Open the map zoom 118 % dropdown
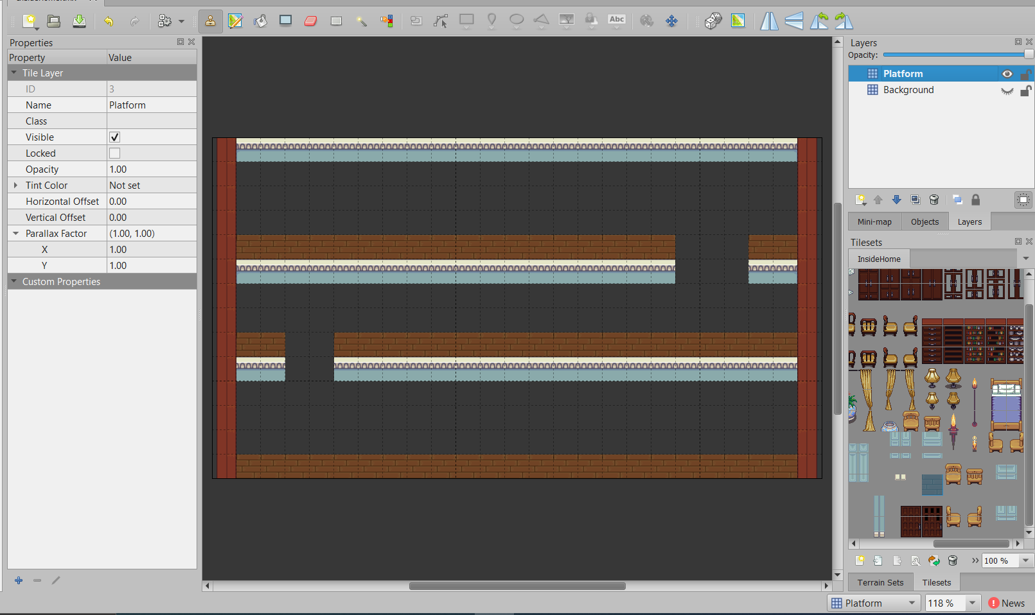Viewport: 1035px width, 615px height. coord(972,603)
